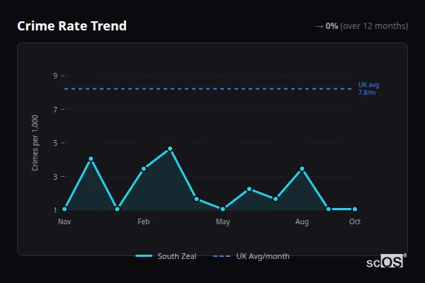
Task: Click the May x-axis label
Action: pyautogui.click(x=223, y=221)
